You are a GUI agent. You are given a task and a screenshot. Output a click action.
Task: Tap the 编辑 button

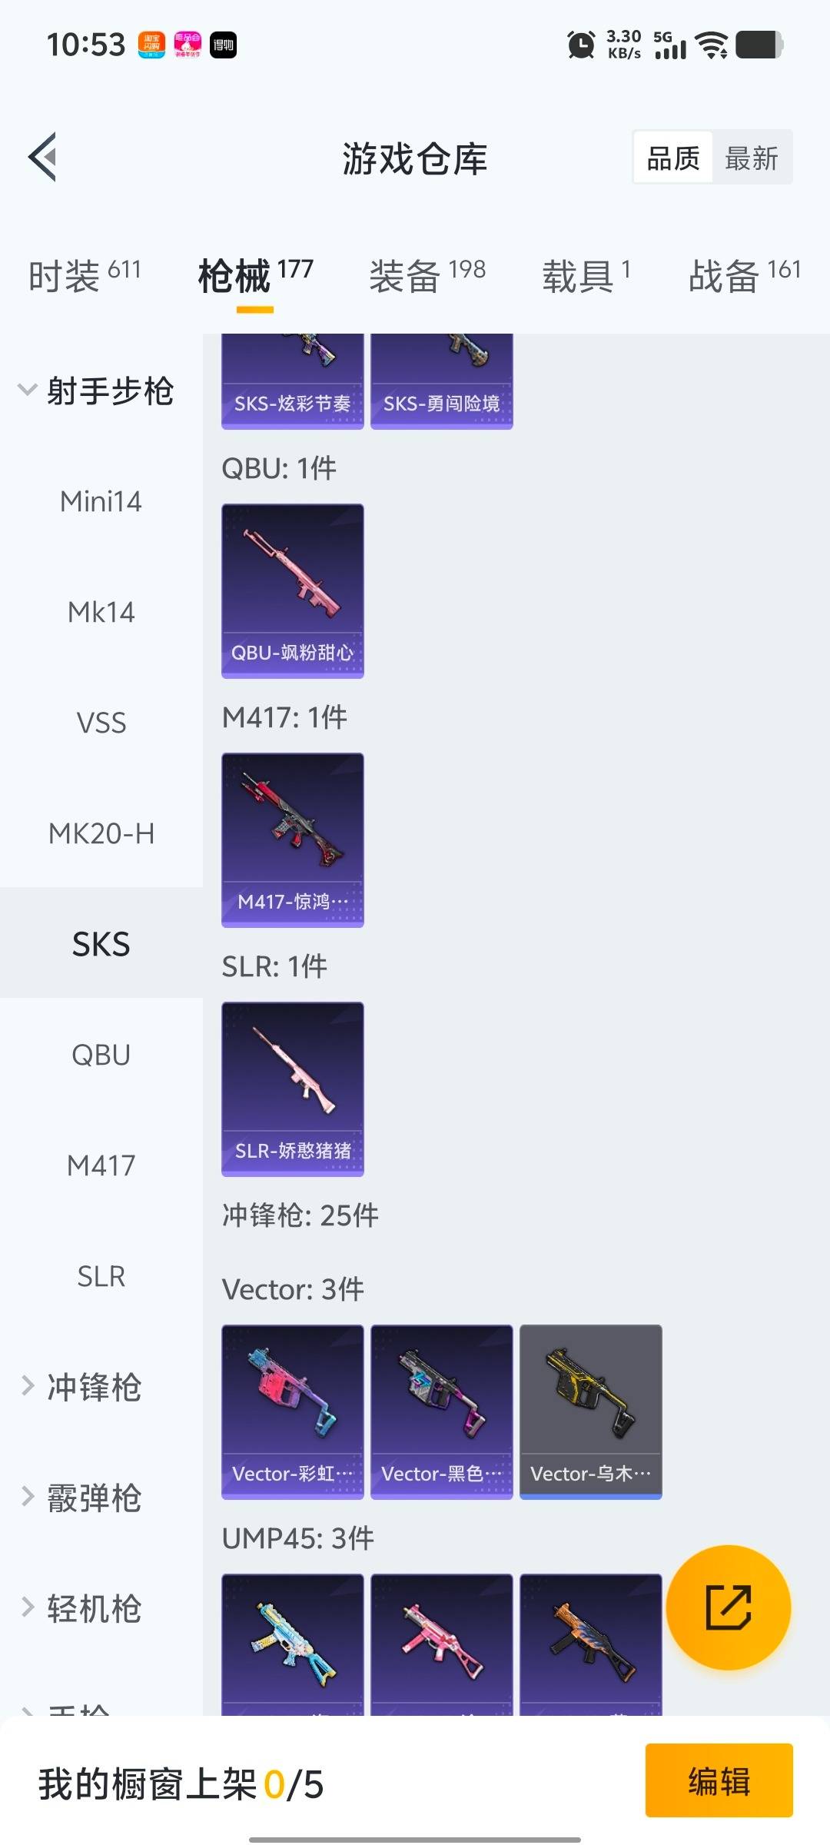tap(719, 1780)
